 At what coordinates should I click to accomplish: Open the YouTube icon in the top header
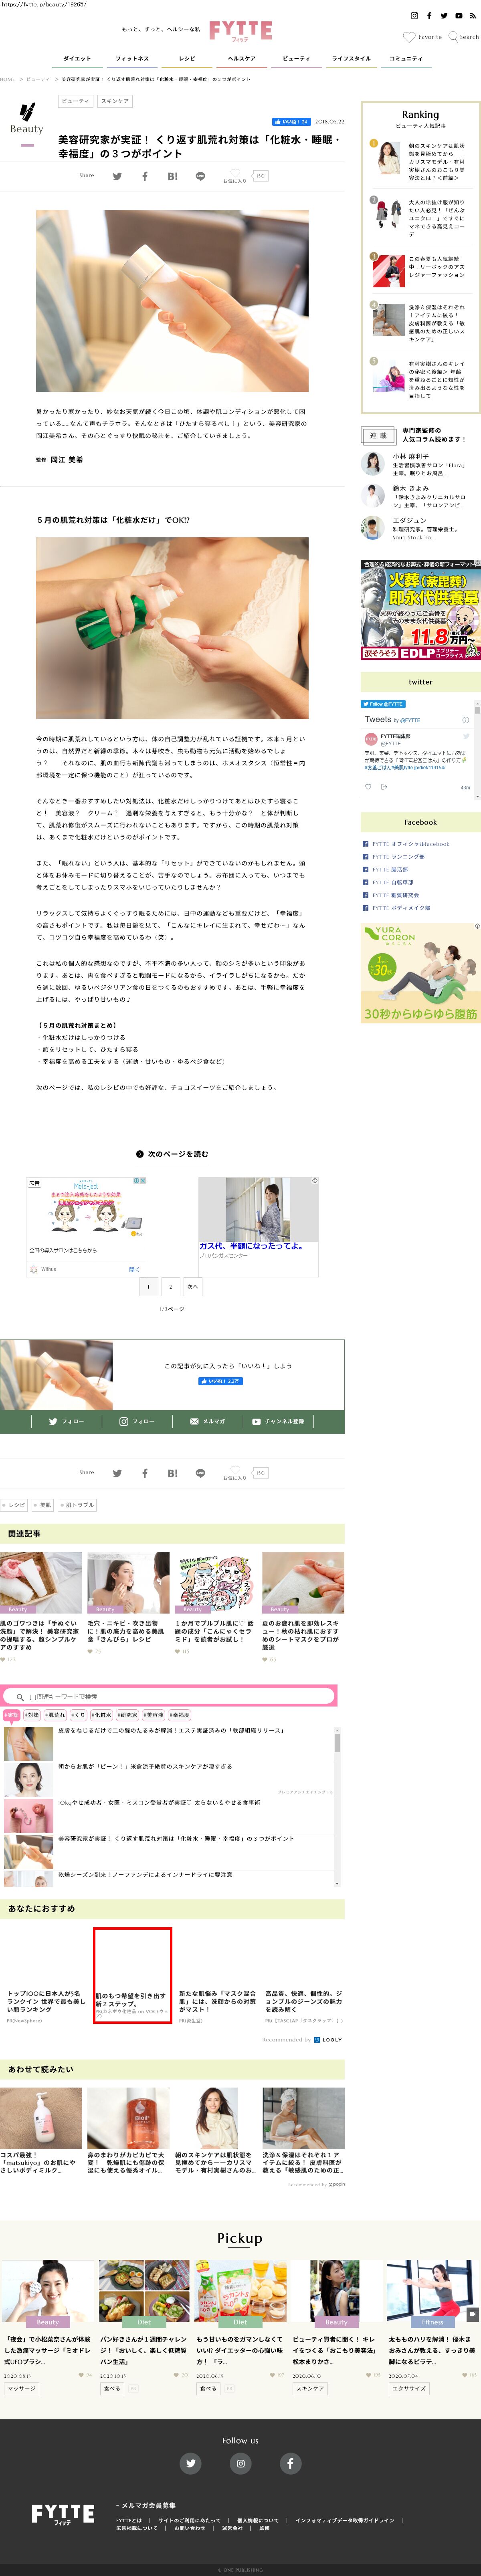point(458,16)
